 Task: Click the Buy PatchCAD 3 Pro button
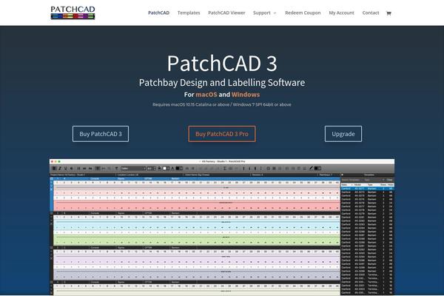(222, 134)
